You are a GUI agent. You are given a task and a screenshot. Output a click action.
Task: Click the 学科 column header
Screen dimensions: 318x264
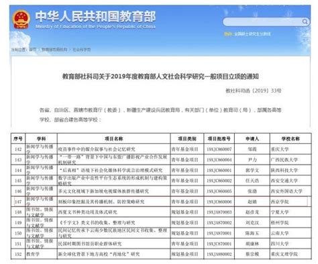(42, 139)
